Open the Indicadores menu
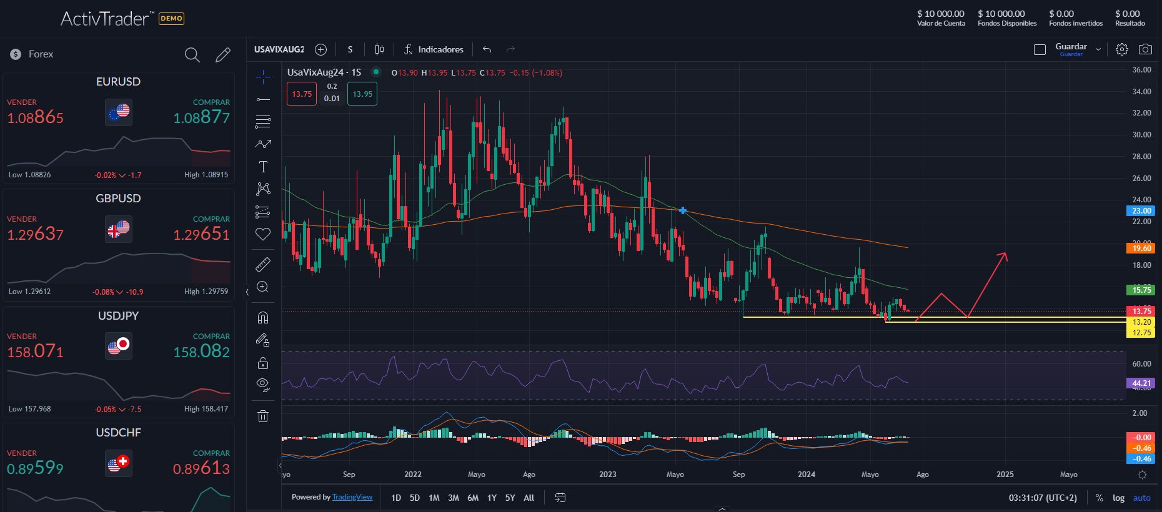This screenshot has width=1162, height=512. point(434,49)
